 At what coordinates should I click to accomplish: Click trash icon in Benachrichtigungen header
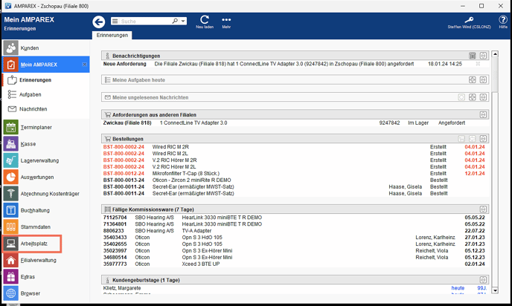tap(472, 55)
